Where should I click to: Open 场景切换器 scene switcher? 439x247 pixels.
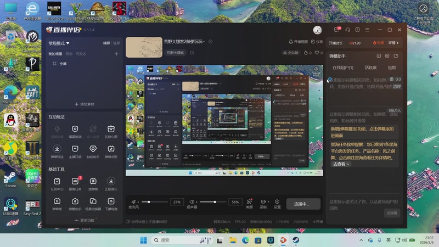[93, 204]
